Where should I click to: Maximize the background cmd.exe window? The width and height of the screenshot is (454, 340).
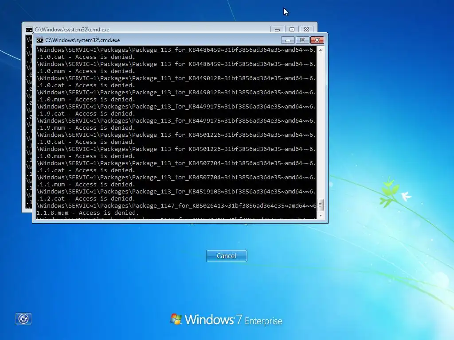[x=292, y=30]
